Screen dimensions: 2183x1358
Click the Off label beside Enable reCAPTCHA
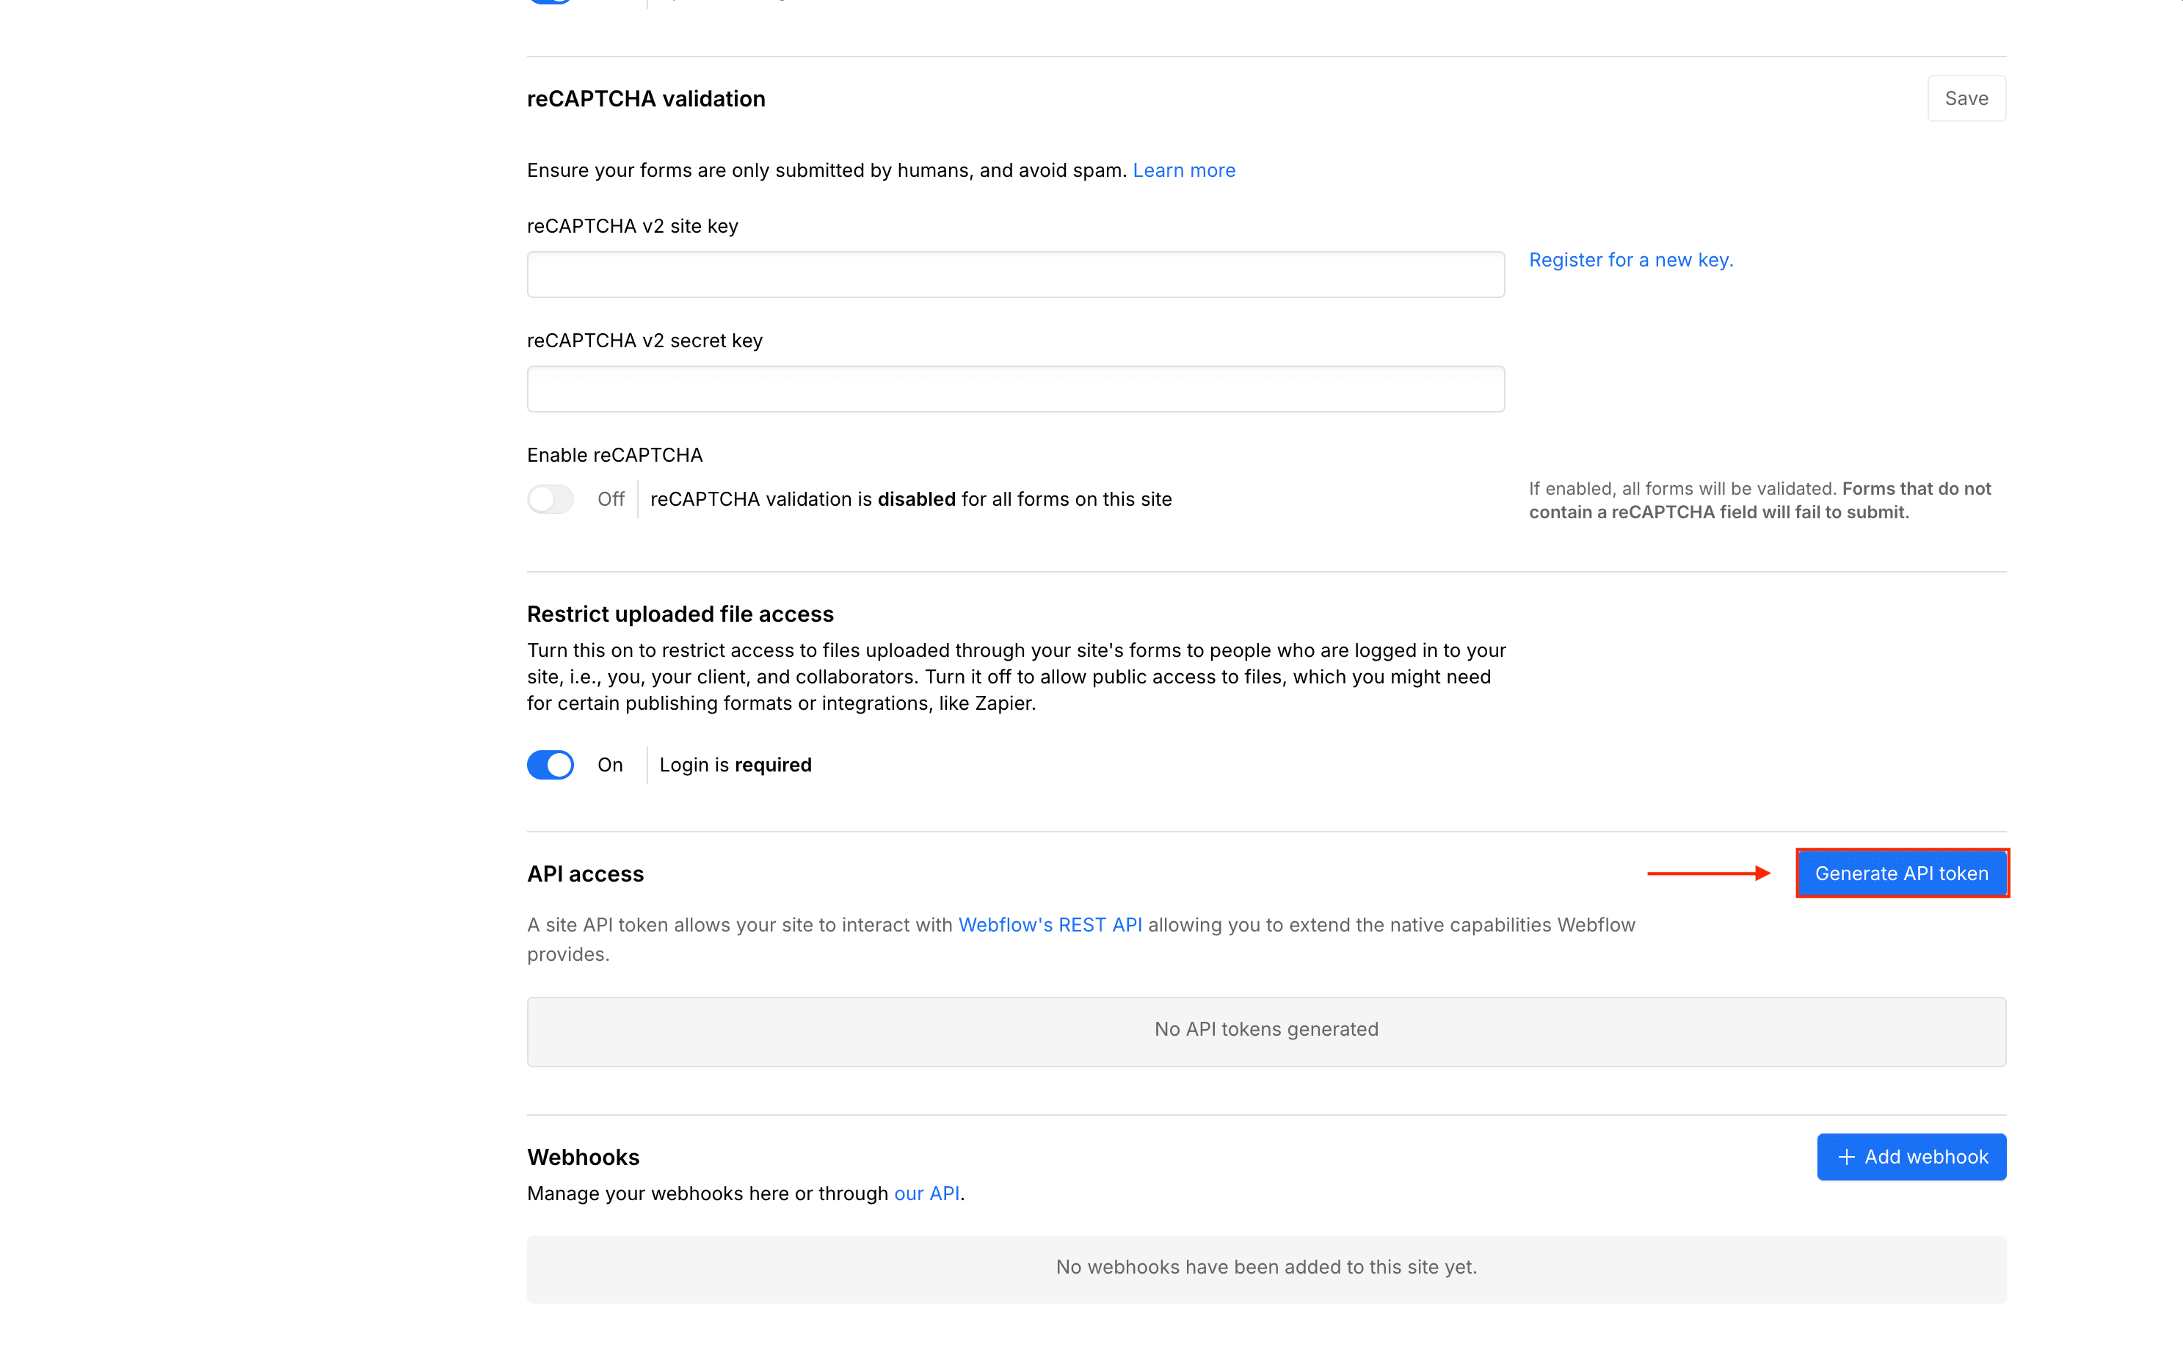pyautogui.click(x=611, y=498)
